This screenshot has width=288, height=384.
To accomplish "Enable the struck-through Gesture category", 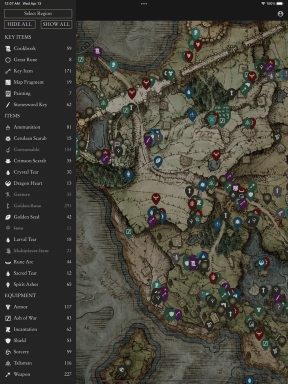I will tap(38, 194).
